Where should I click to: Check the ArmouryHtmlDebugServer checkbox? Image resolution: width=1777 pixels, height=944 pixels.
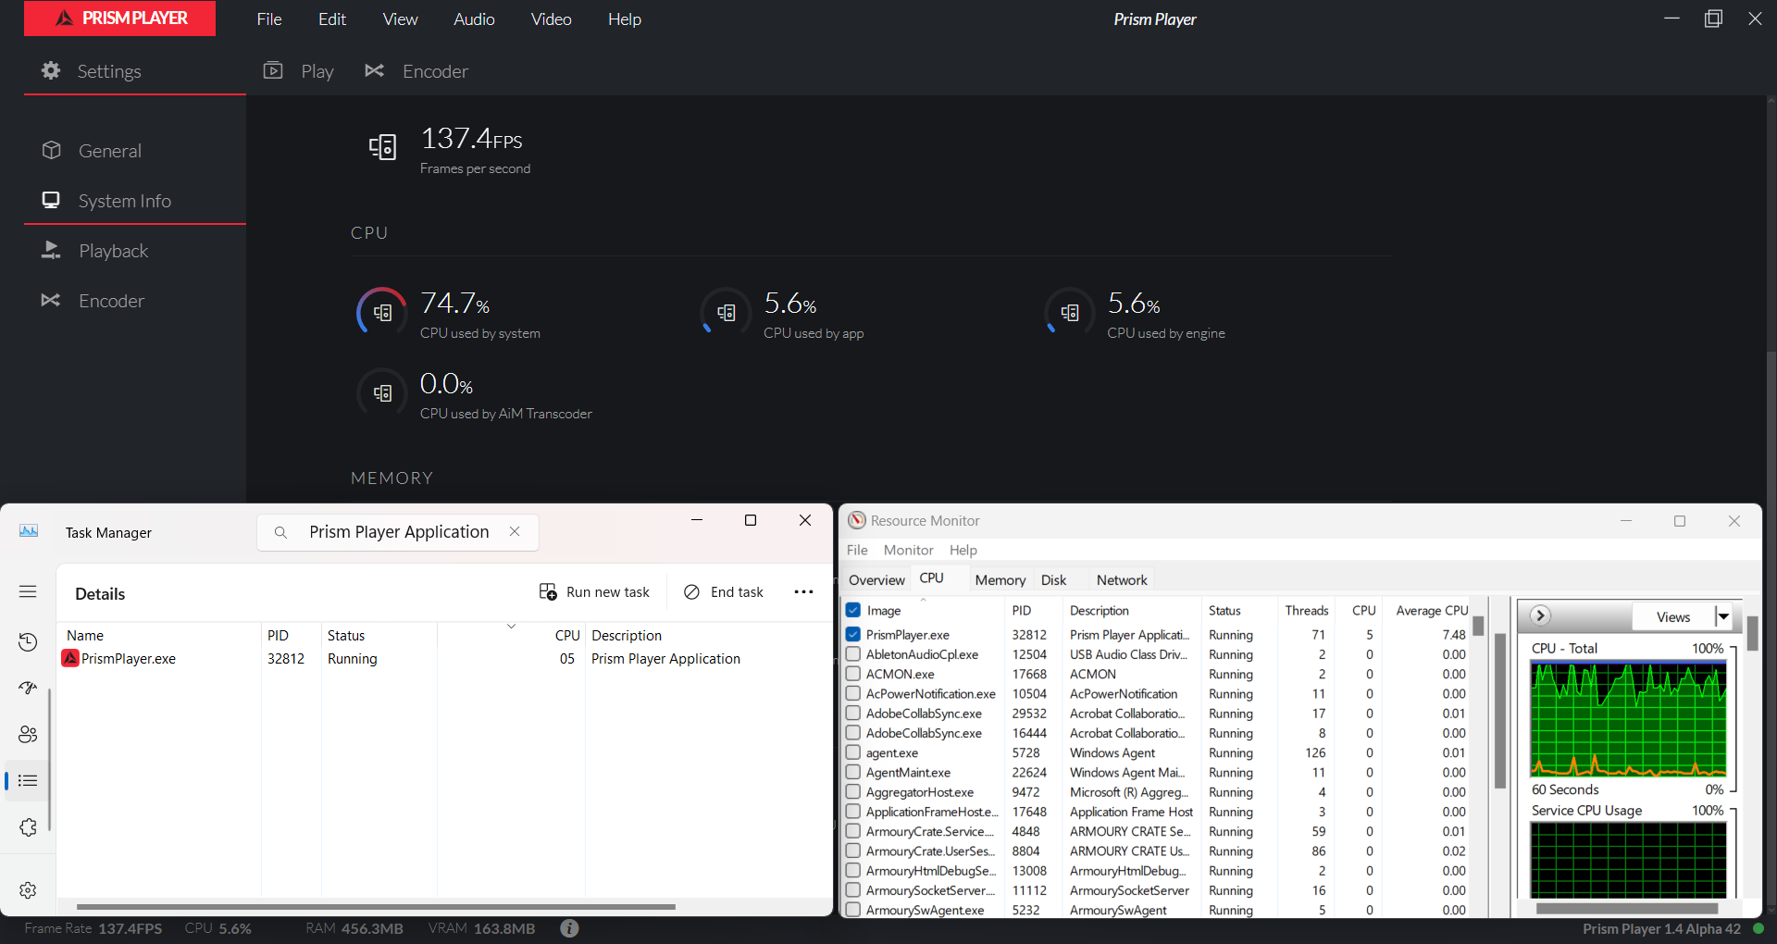[x=853, y=870]
